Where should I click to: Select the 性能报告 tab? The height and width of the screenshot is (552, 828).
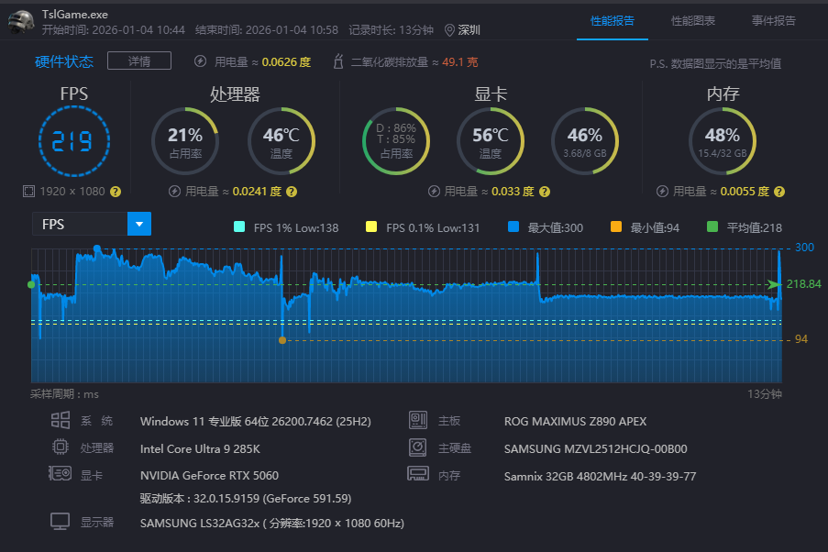point(612,20)
